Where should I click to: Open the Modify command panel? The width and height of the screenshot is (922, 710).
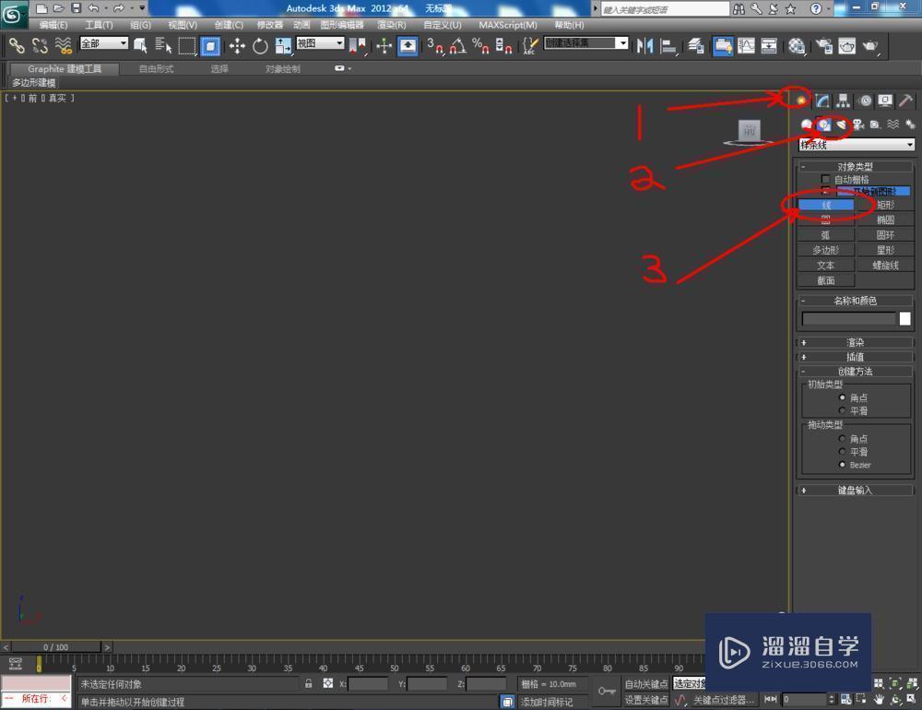pos(823,101)
